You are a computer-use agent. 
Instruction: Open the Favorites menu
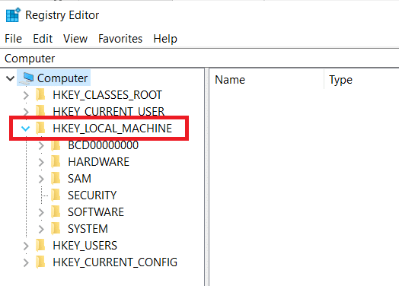pyautogui.click(x=120, y=39)
